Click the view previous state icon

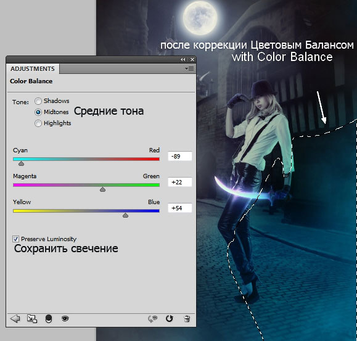[x=152, y=319]
